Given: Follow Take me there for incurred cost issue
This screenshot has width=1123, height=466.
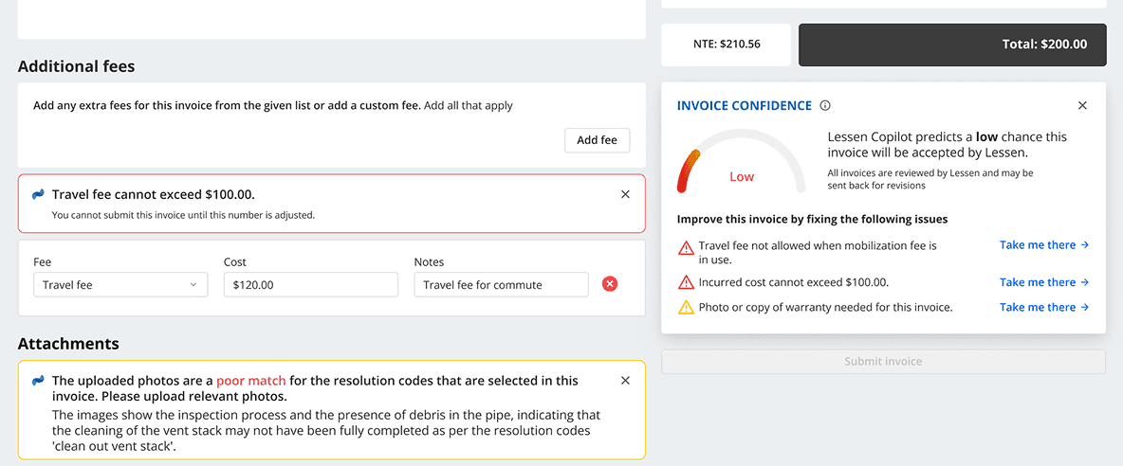Looking at the screenshot, I should click(1043, 282).
